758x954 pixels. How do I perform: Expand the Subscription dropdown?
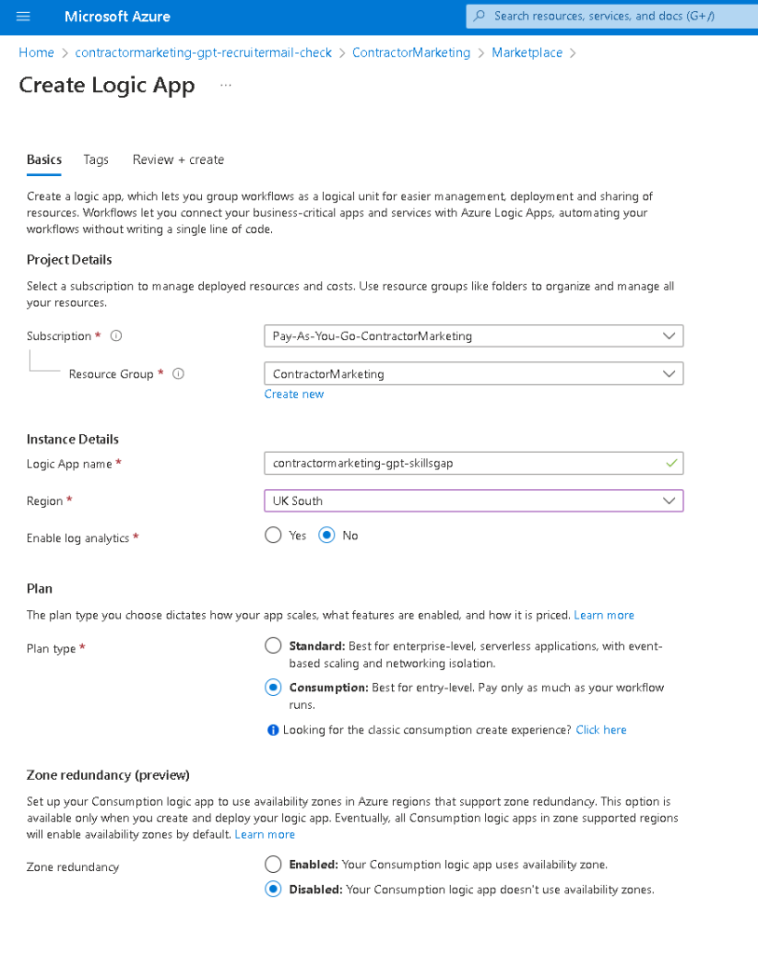click(x=474, y=335)
